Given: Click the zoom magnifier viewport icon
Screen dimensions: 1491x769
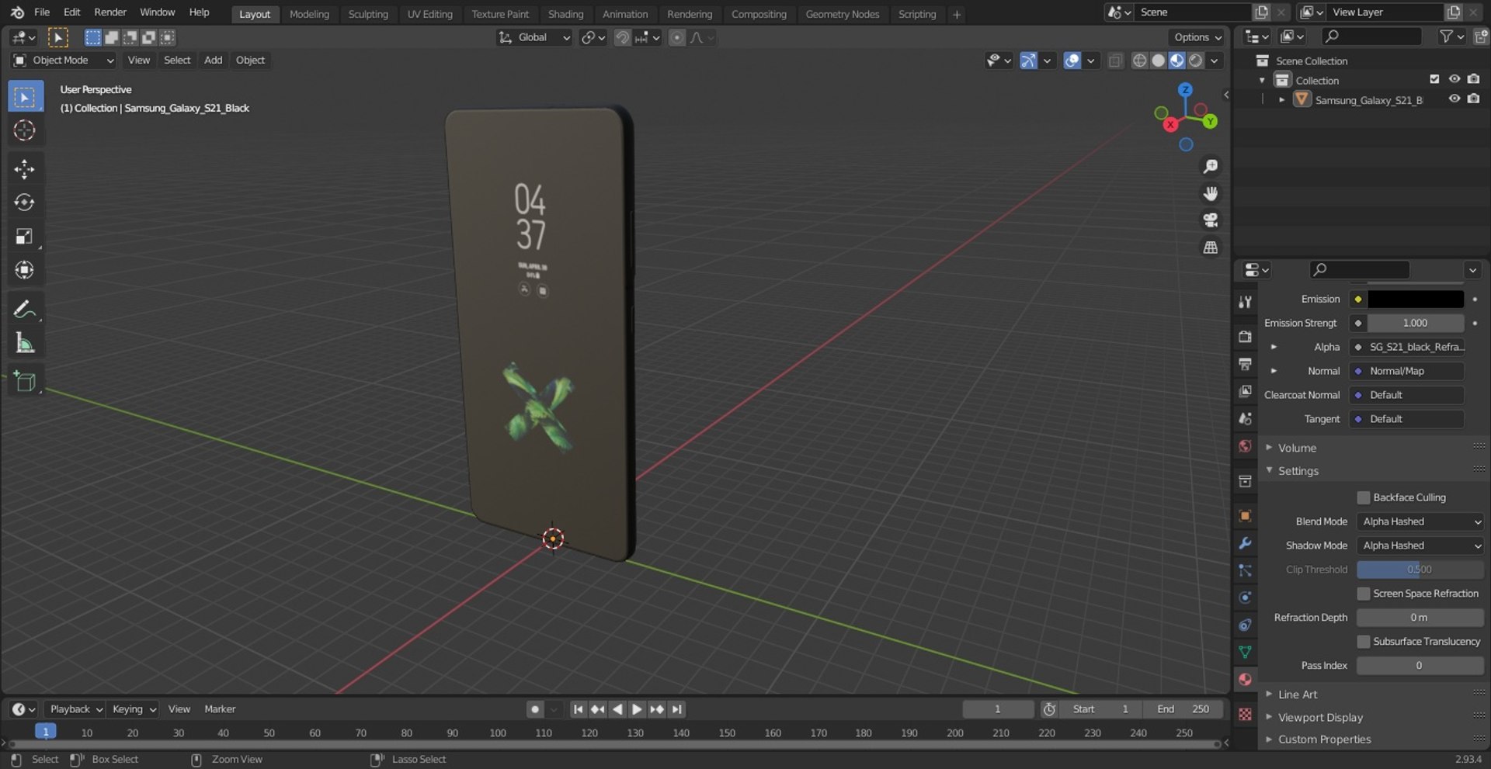Looking at the screenshot, I should [x=1210, y=166].
